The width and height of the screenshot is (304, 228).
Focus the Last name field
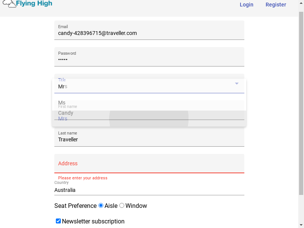coord(149,137)
